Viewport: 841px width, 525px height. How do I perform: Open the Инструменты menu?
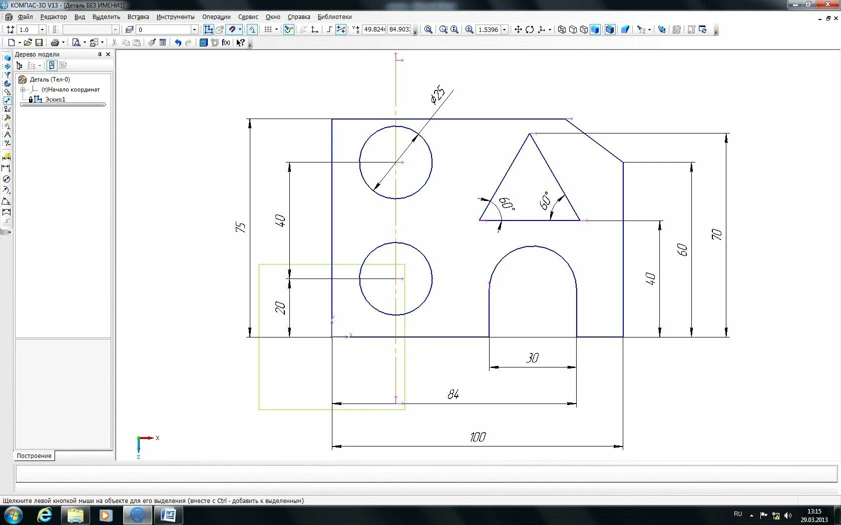pyautogui.click(x=175, y=16)
